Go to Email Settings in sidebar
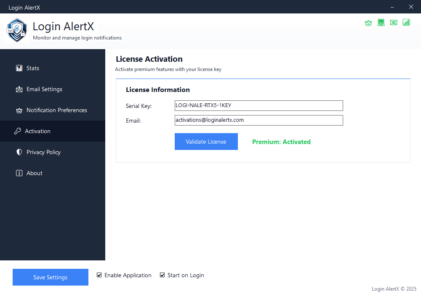 point(53,89)
